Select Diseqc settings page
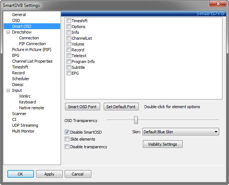This screenshot has height=185, width=229. [18, 84]
